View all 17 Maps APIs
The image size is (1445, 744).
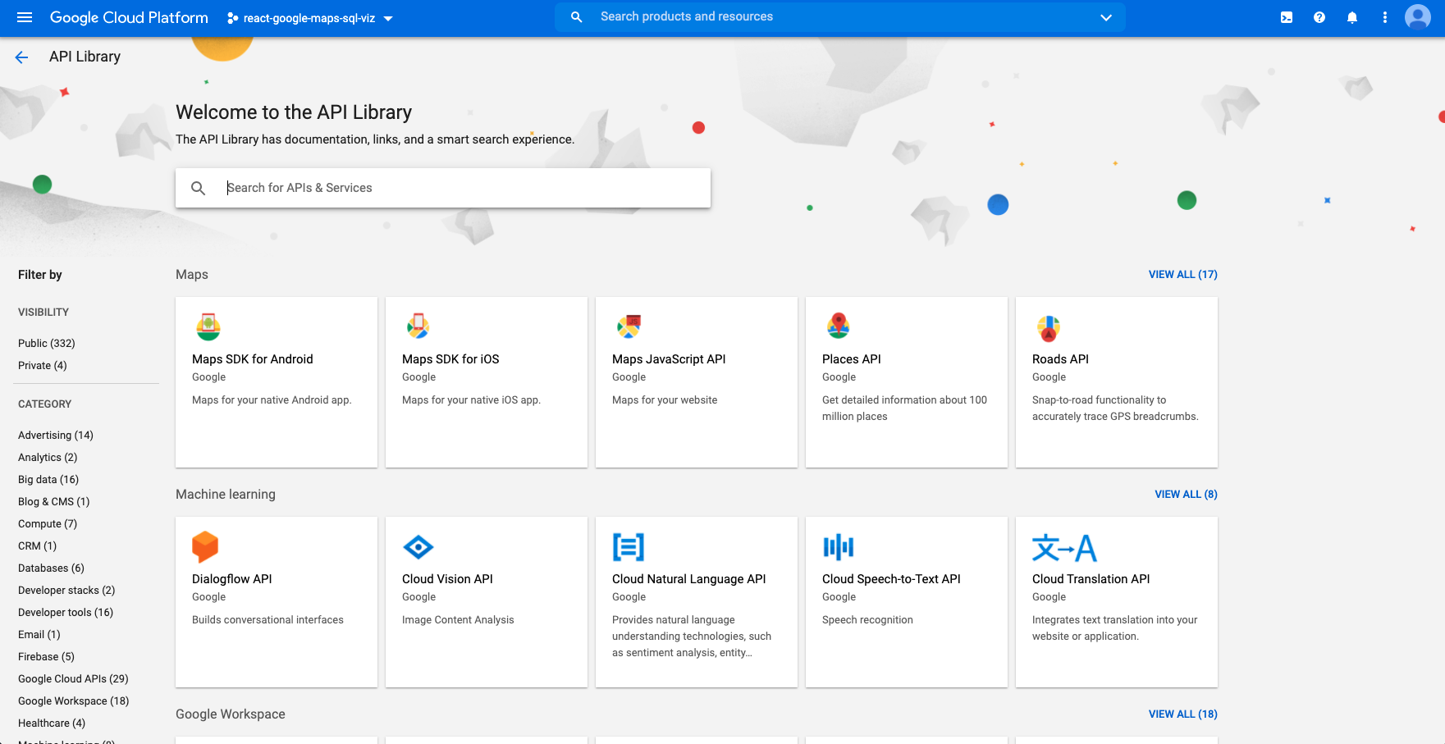[x=1182, y=275]
